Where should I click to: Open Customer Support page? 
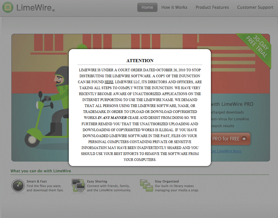click(x=255, y=7)
